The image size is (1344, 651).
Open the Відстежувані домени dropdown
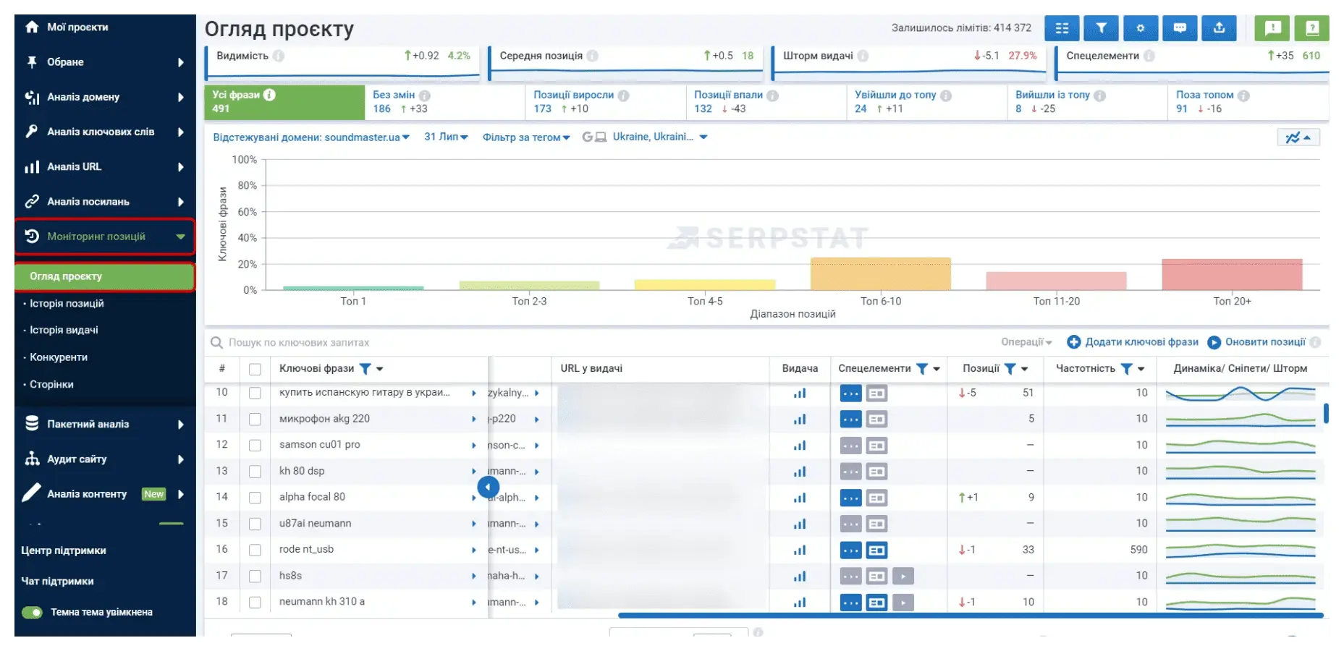pyautogui.click(x=311, y=137)
